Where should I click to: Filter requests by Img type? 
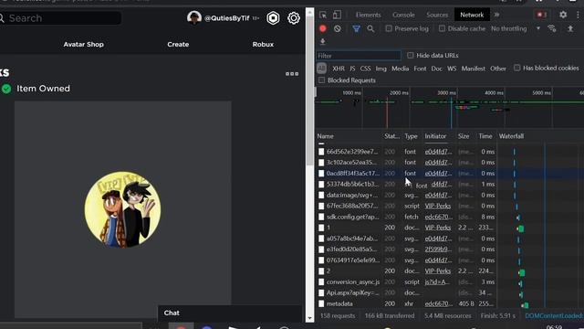pyautogui.click(x=381, y=69)
